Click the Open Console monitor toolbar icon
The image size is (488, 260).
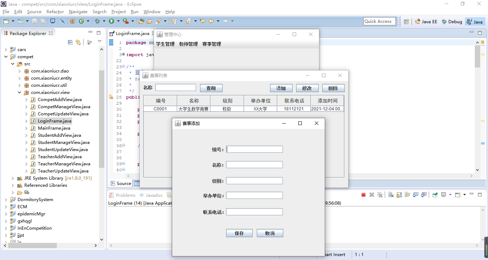(53, 21)
